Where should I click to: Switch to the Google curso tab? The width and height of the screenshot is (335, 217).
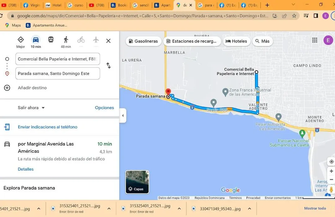(76, 5)
